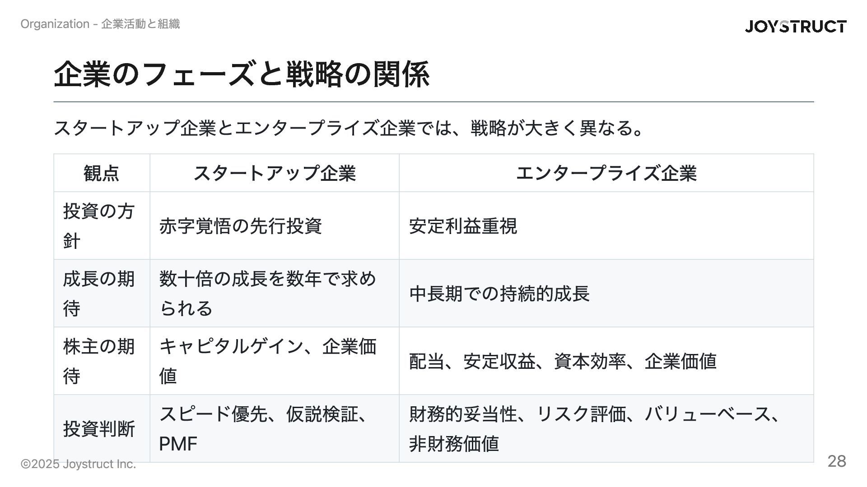Select the 観点 column header
The image size is (867, 487).
102,173
